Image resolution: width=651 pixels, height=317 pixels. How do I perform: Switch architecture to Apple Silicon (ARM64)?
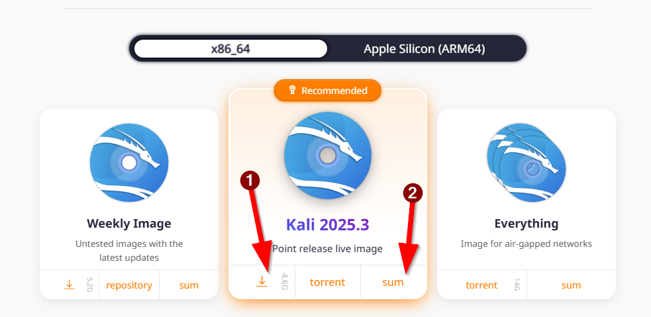(425, 49)
